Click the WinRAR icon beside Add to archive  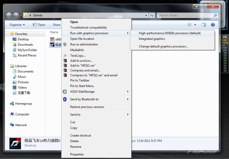(x=65, y=61)
